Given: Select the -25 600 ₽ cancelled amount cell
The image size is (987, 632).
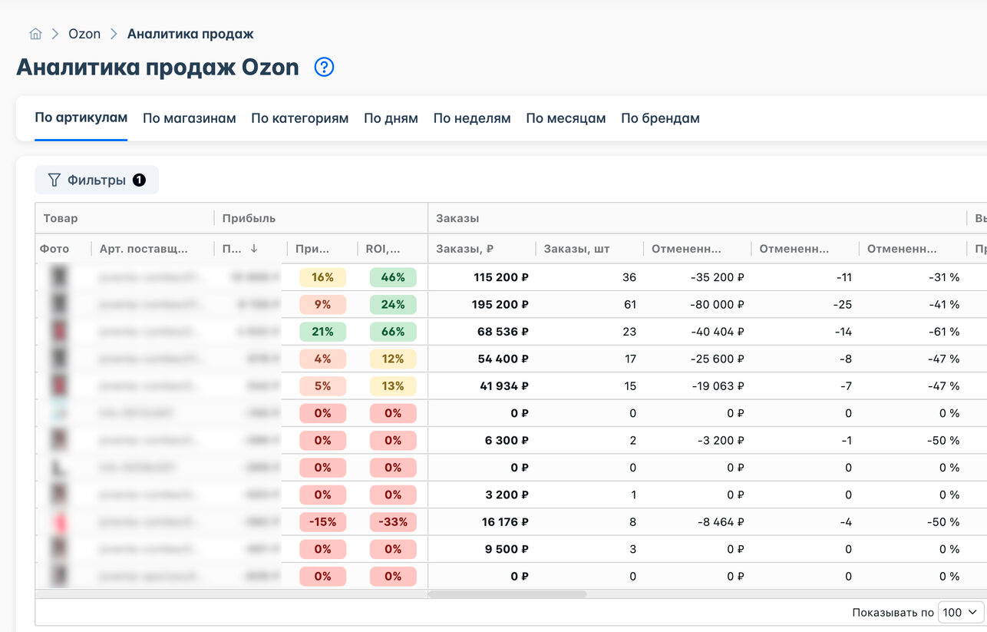Looking at the screenshot, I should coord(698,359).
